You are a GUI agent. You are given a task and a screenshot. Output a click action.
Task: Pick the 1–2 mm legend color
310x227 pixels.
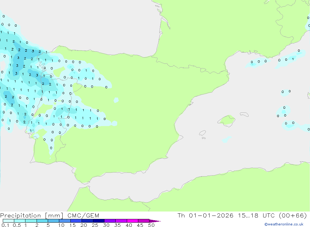31,221
